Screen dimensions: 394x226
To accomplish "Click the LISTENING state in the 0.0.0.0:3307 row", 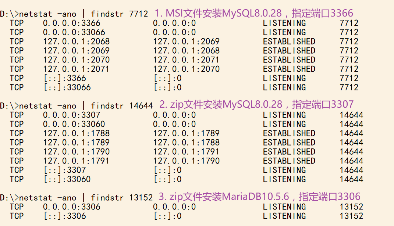I will (x=284, y=115).
